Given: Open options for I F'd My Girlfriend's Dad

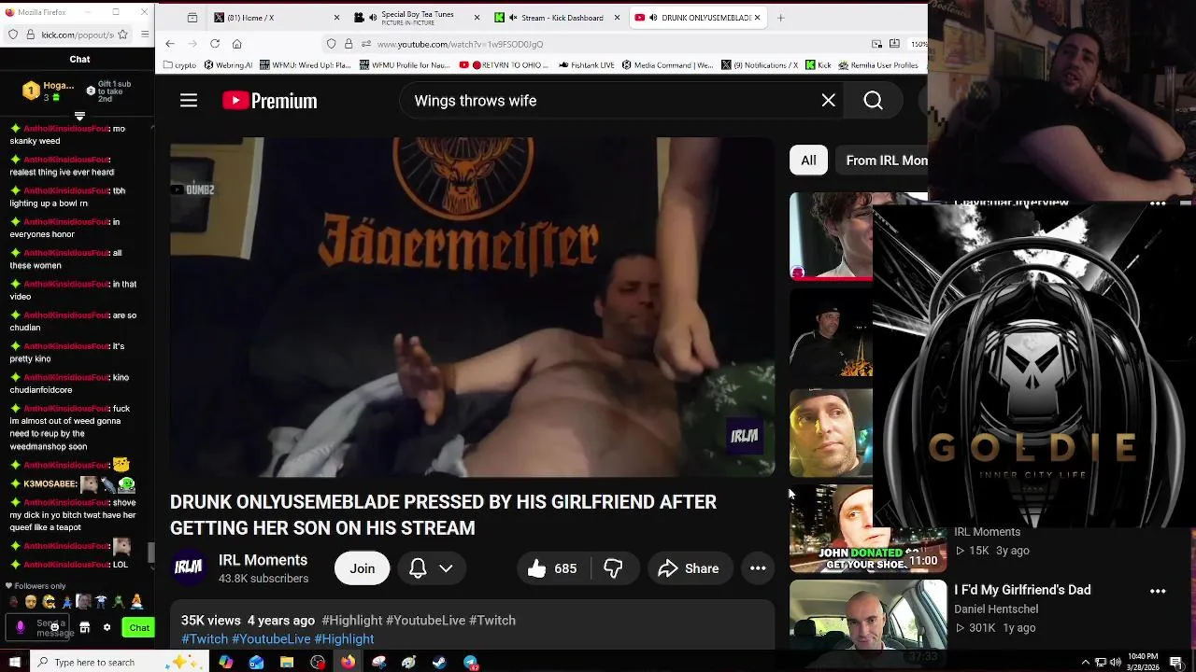Looking at the screenshot, I should [1158, 591].
